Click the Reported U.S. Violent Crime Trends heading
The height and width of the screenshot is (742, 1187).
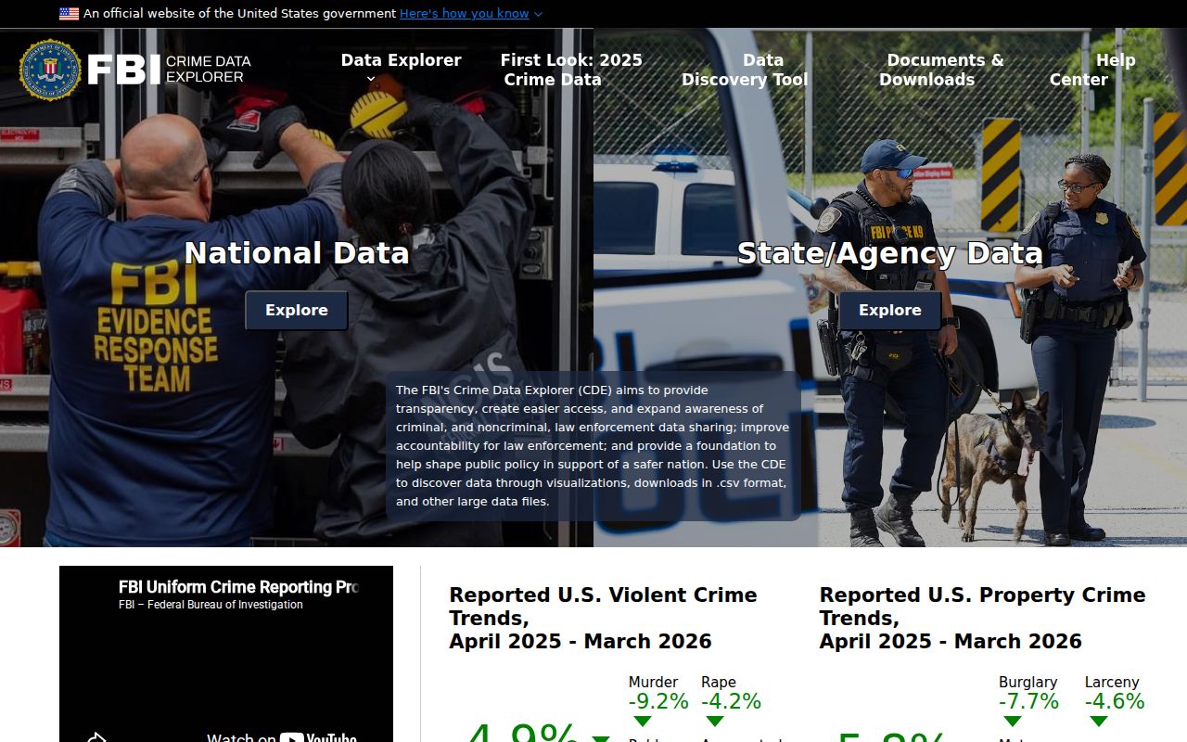603,618
